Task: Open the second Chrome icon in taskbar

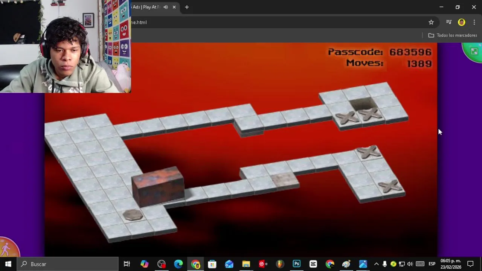Action: coord(330,264)
